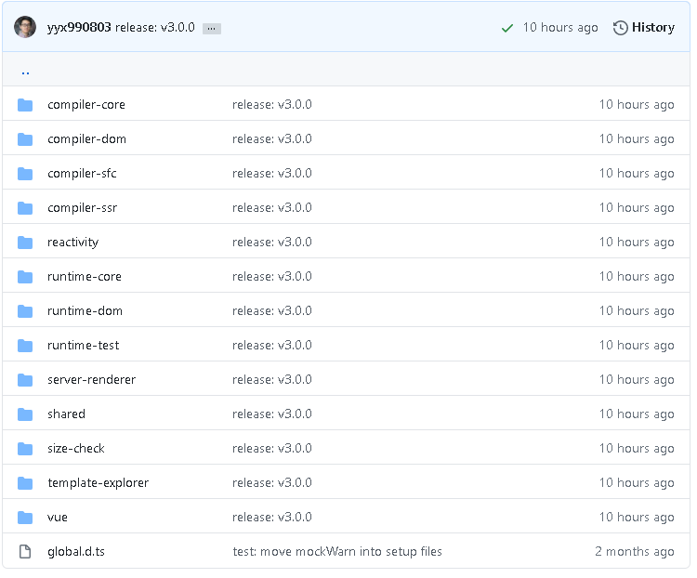The image size is (697, 578).
Task: Click the compiler-core folder icon
Action: point(25,105)
